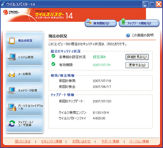Start update with アップデート開始(U)
The height and width of the screenshot is (148, 163).
[x=139, y=23]
